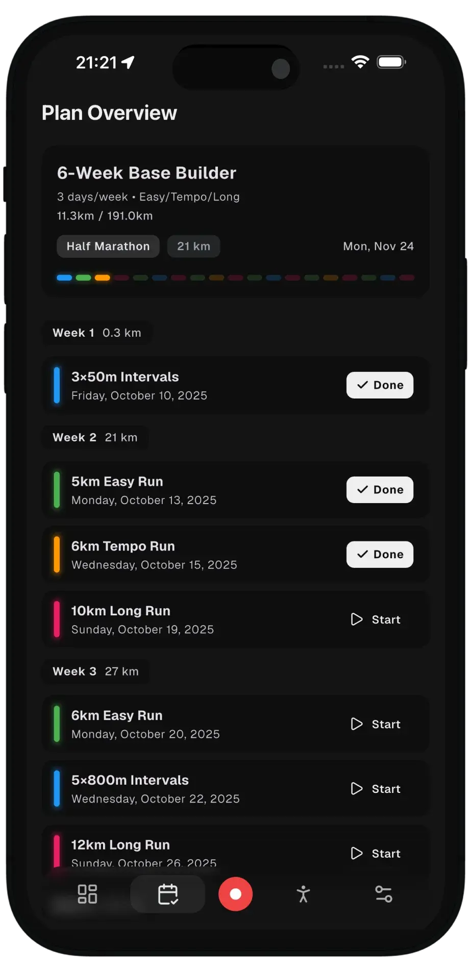Screen dimensions: 470x972
Task: Select the calendar plan tab icon
Action: pos(168,894)
